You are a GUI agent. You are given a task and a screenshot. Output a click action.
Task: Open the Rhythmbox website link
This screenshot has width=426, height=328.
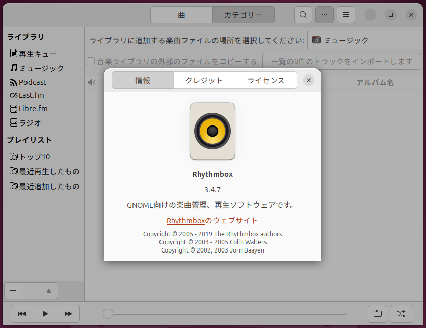tap(212, 220)
